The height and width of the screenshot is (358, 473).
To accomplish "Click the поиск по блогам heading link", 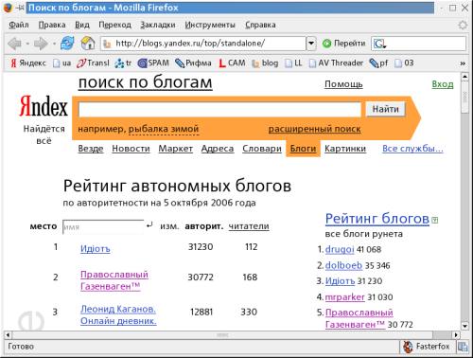I will point(146,82).
